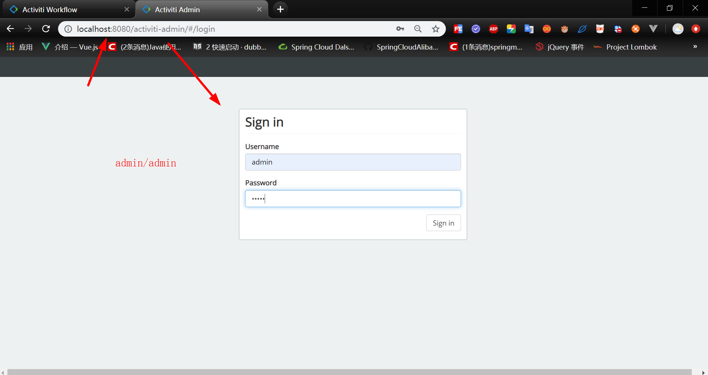The height and width of the screenshot is (375, 708).
Task: Open the 介绍 — Vue.js bookmark
Action: point(70,47)
